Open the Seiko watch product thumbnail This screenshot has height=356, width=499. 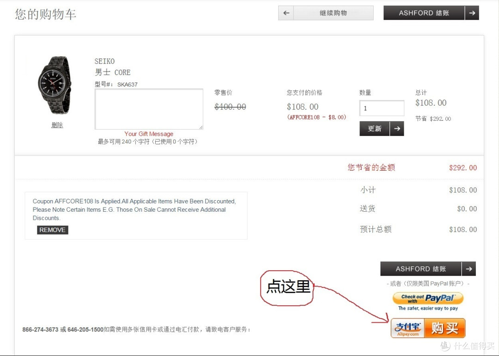point(55,85)
